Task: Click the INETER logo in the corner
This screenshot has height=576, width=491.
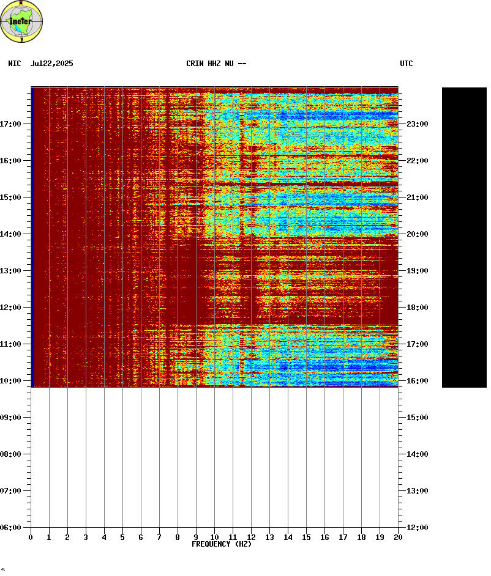Action: (21, 21)
